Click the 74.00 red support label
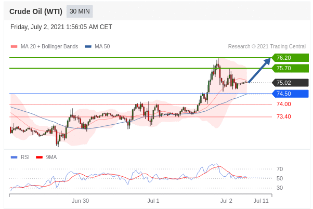Image resolution: width=313 pixels, height=209 pixels. pyautogui.click(x=283, y=104)
